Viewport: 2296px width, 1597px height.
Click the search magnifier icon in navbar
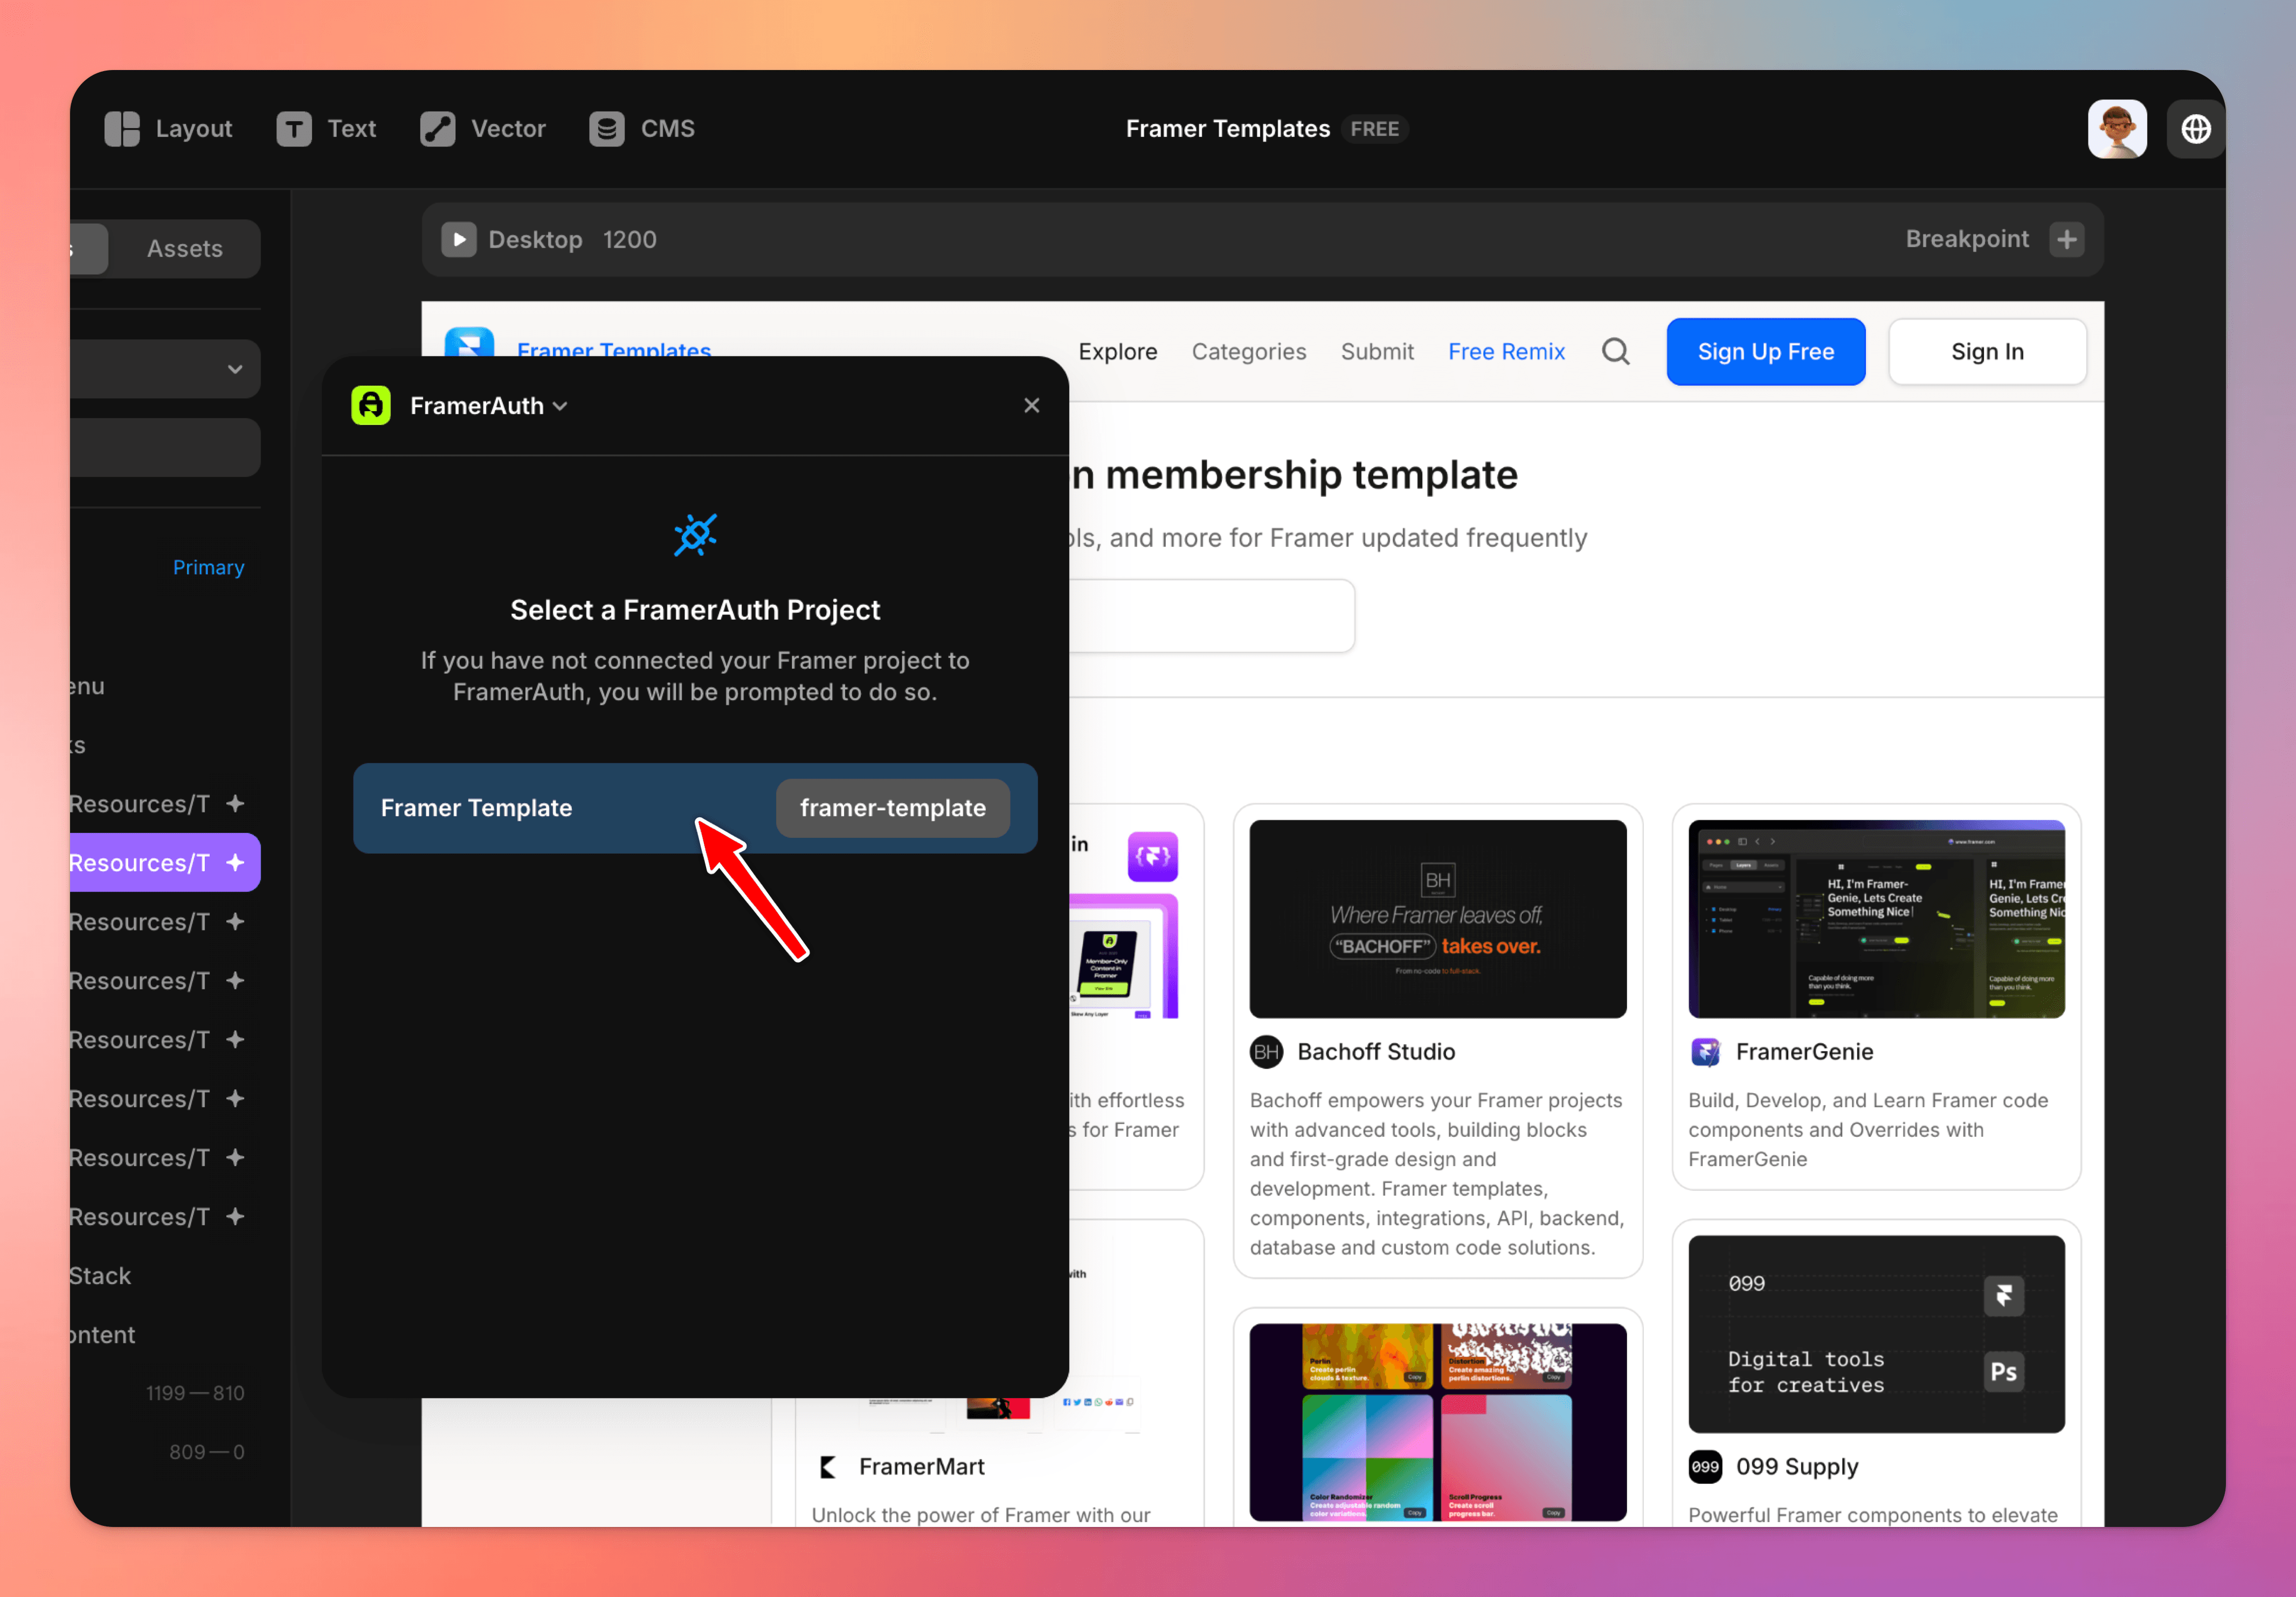pos(1616,352)
